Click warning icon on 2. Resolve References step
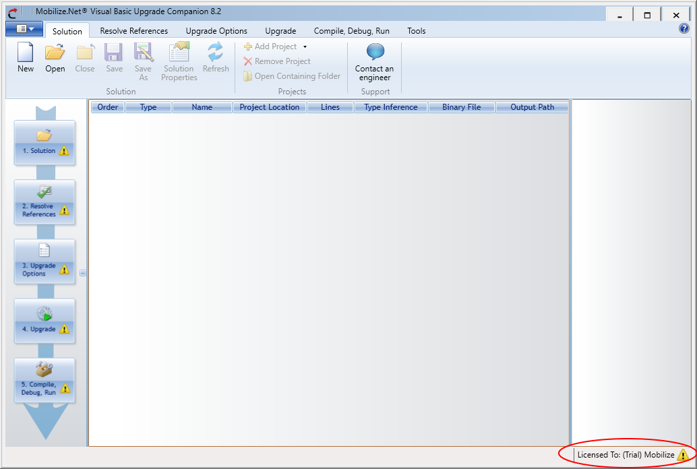697x469 pixels. tap(65, 210)
